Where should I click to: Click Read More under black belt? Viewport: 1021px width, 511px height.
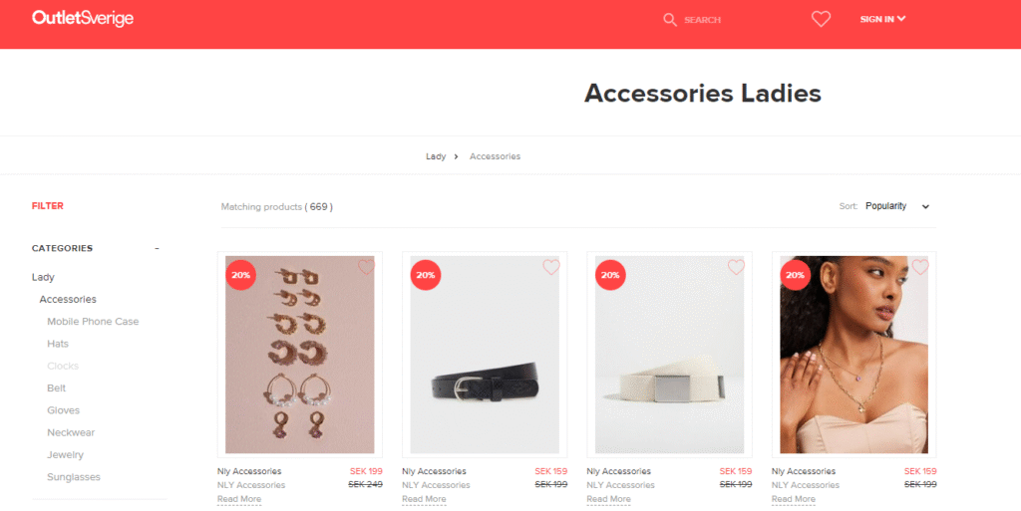point(424,499)
